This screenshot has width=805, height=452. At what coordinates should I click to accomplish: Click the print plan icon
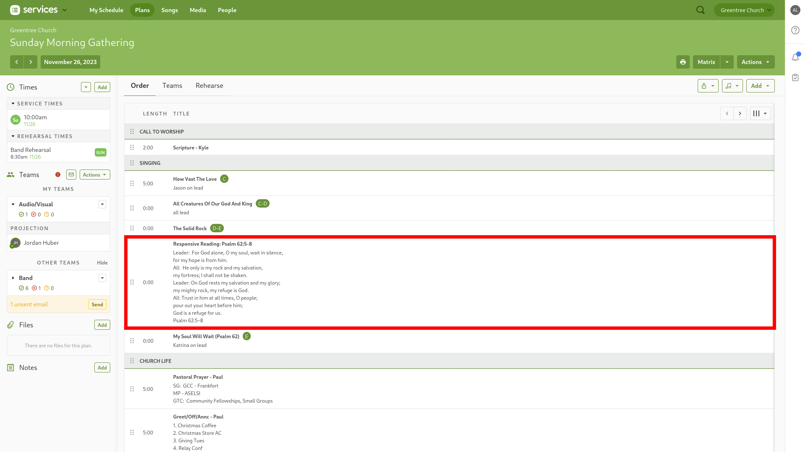point(683,62)
